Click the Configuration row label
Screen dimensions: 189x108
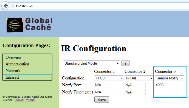(x=73, y=78)
